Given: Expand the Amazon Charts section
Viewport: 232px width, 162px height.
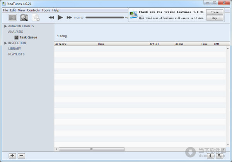Looking at the screenshot, I should coord(5,26).
